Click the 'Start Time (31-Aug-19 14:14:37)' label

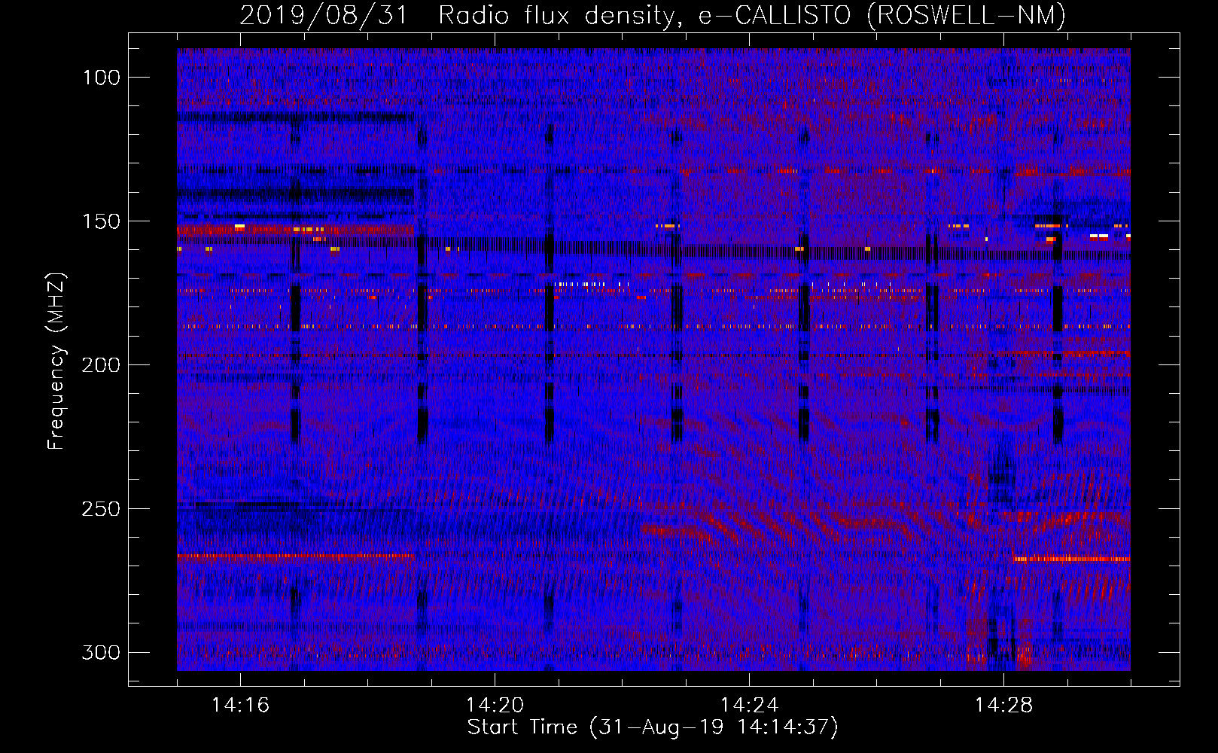pos(653,727)
